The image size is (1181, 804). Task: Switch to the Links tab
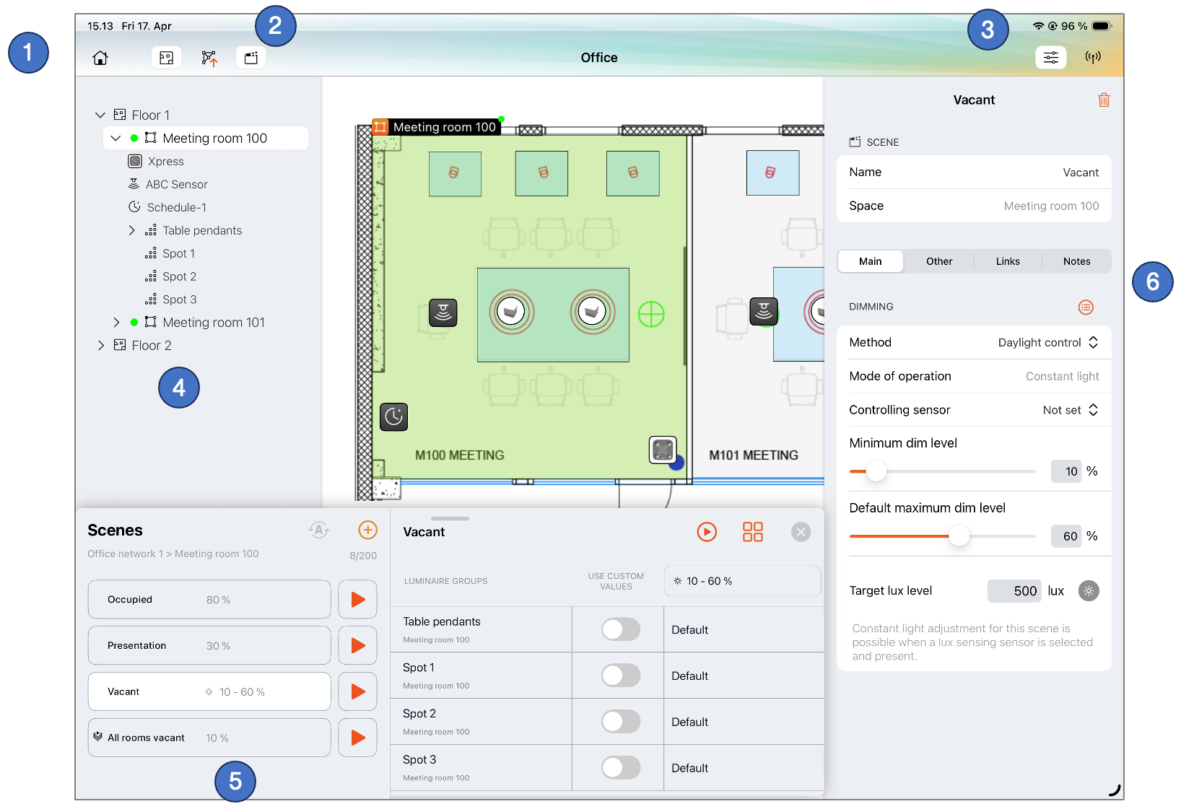(x=1008, y=261)
